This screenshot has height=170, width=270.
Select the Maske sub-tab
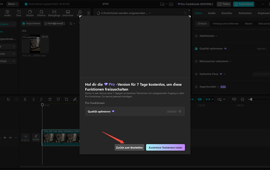tap(248, 24)
